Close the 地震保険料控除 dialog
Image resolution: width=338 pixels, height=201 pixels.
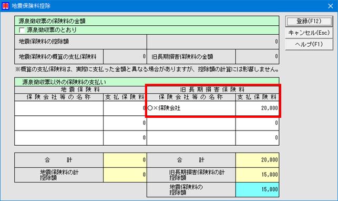[331, 6]
